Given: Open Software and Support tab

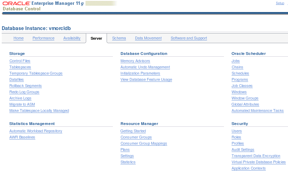Looking at the screenshot, I should pyautogui.click(x=189, y=38).
